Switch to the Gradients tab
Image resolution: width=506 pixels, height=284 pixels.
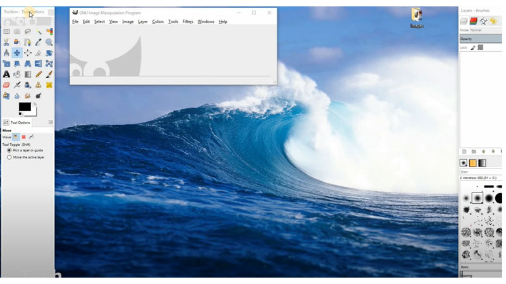click(482, 163)
